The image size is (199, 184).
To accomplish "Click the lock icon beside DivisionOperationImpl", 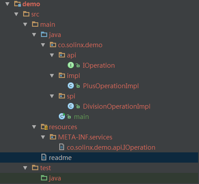I will 78,106.
